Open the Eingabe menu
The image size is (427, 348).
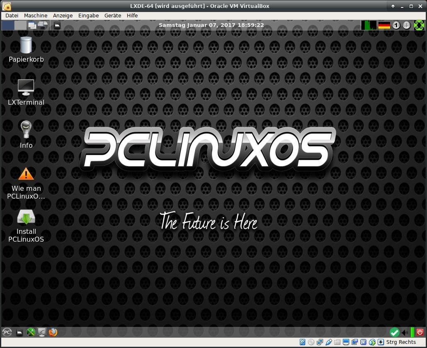88,15
